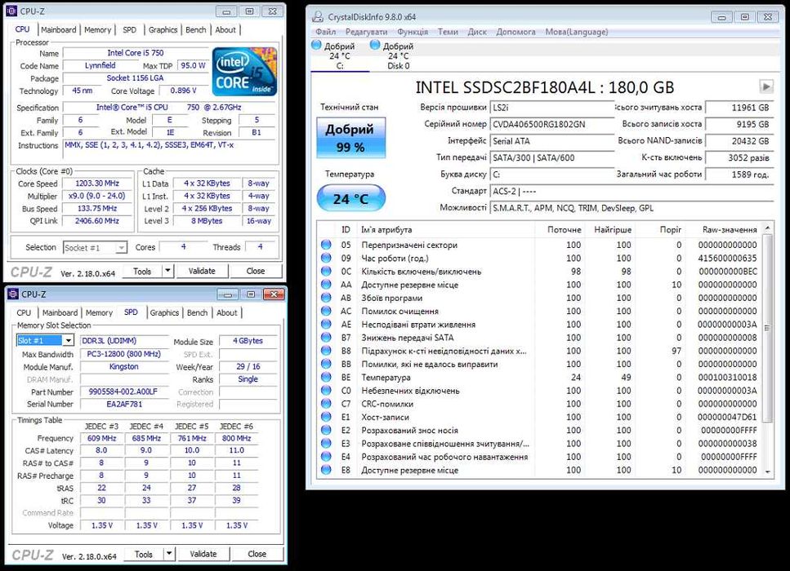This screenshot has width=790, height=571.
Task: Open Graphics tab in top CPU-Z window
Action: [163, 29]
